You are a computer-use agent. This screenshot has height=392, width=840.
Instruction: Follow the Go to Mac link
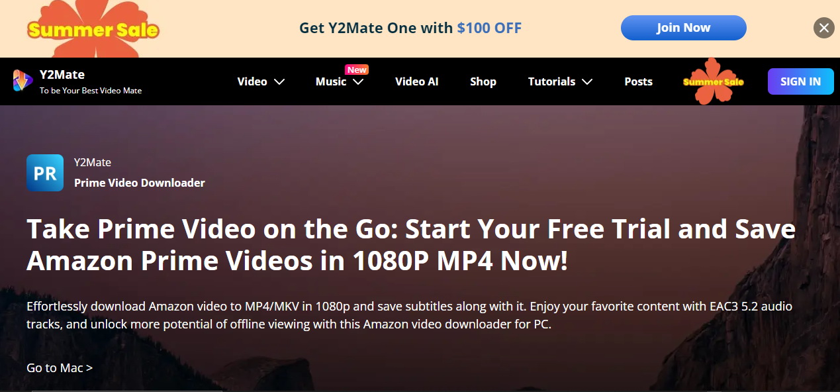60,367
